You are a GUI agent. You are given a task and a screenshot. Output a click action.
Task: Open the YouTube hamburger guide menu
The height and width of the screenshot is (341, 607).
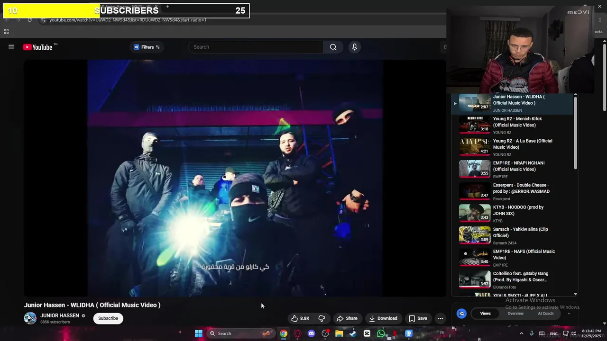(11, 47)
